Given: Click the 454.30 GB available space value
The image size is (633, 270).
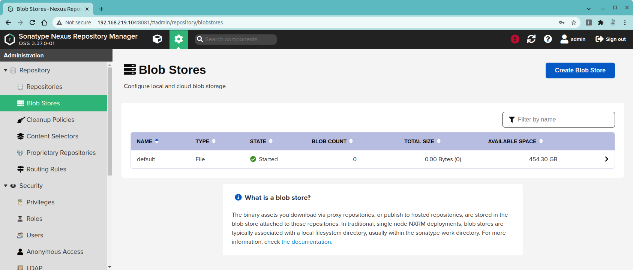Looking at the screenshot, I should (543, 159).
